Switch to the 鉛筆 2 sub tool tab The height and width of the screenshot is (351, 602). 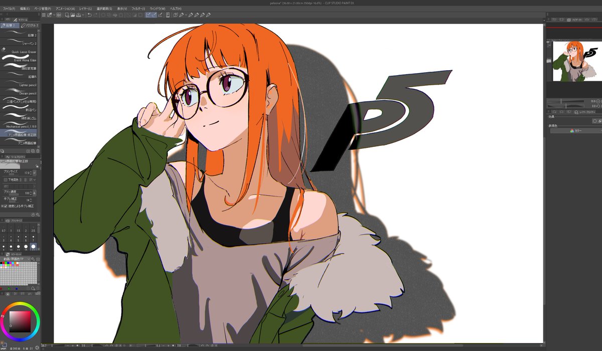click(x=10, y=25)
